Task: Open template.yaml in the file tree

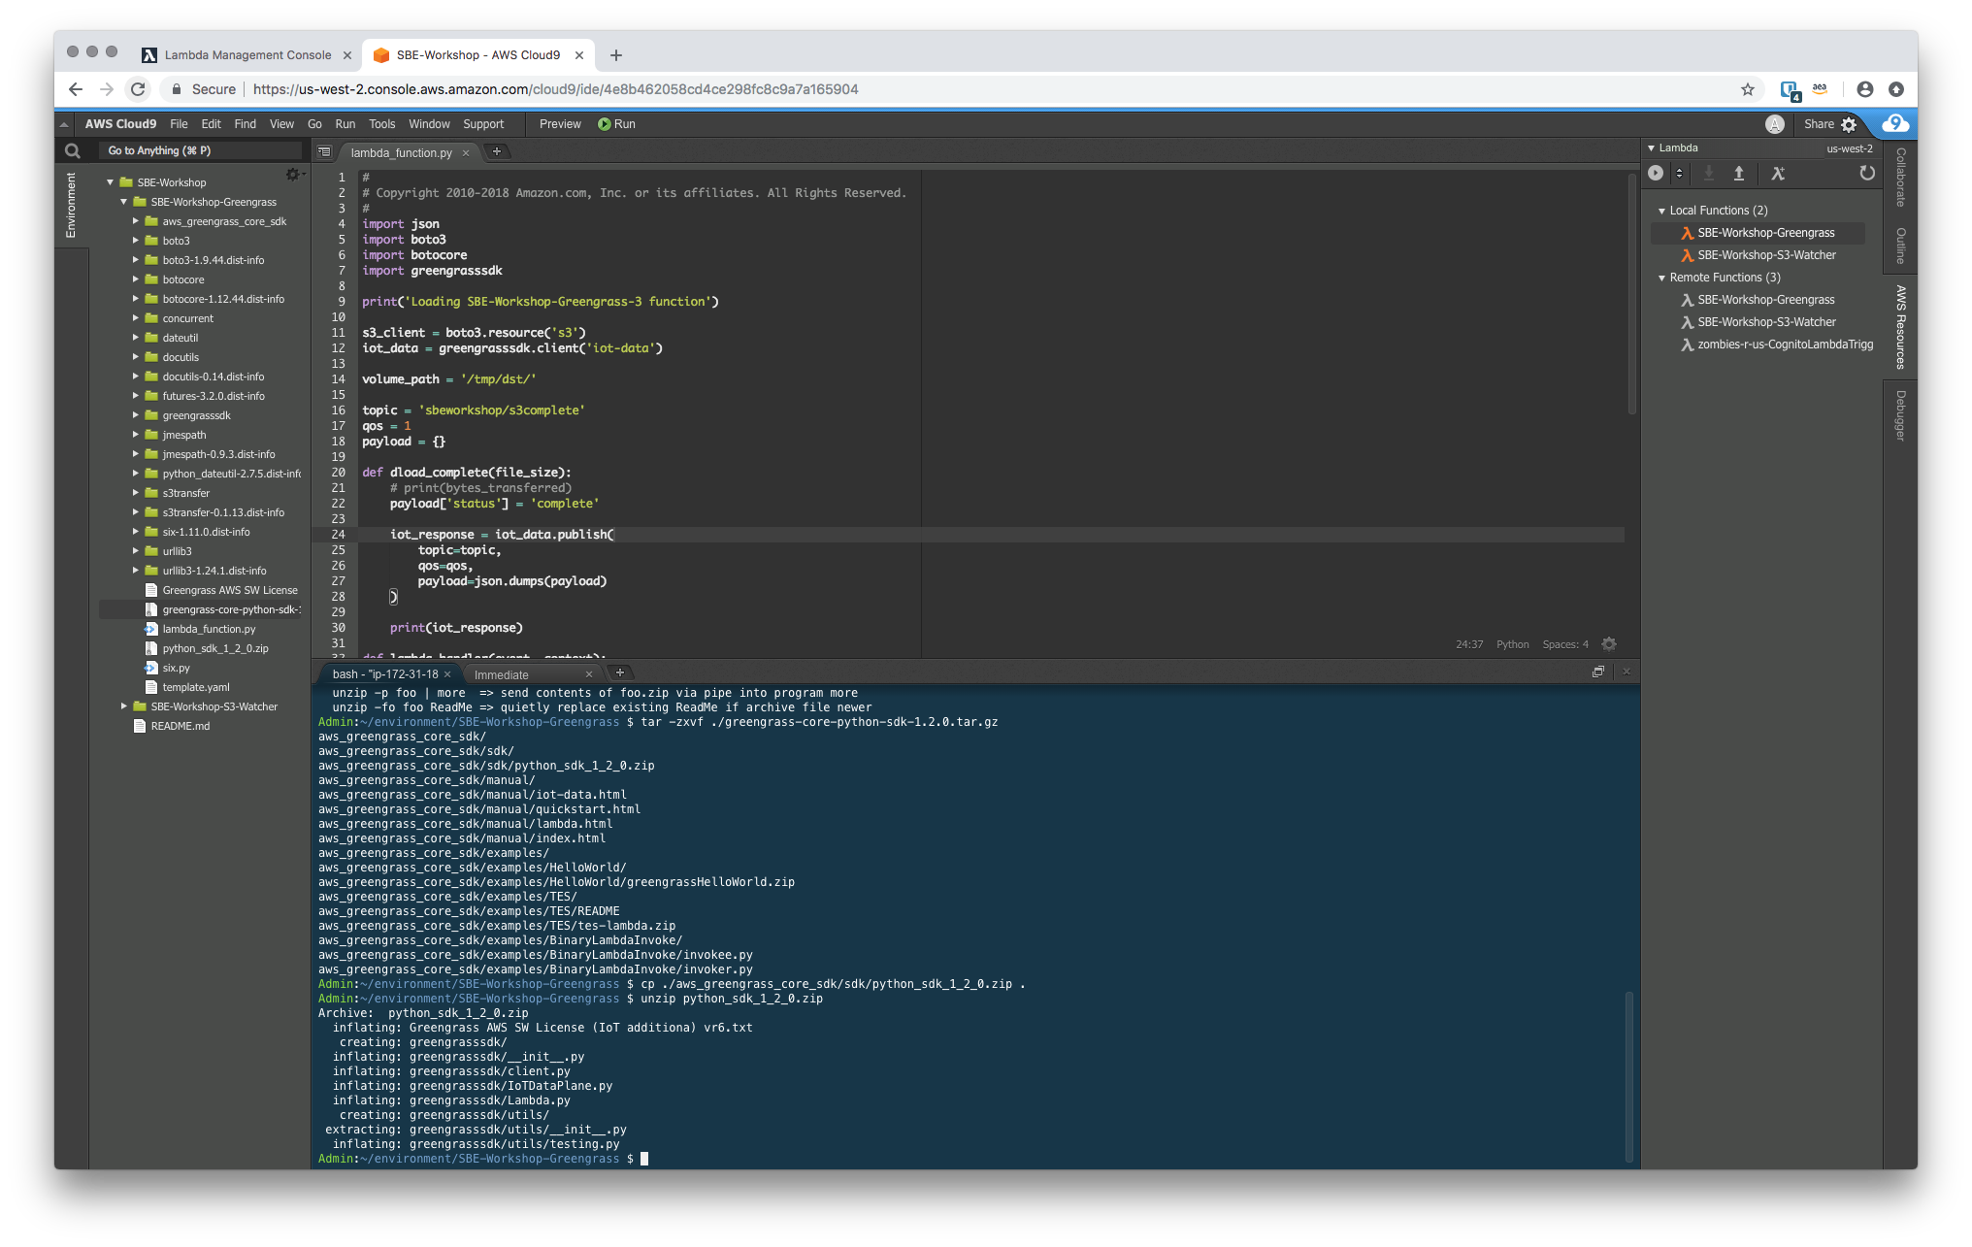Action: pos(196,687)
